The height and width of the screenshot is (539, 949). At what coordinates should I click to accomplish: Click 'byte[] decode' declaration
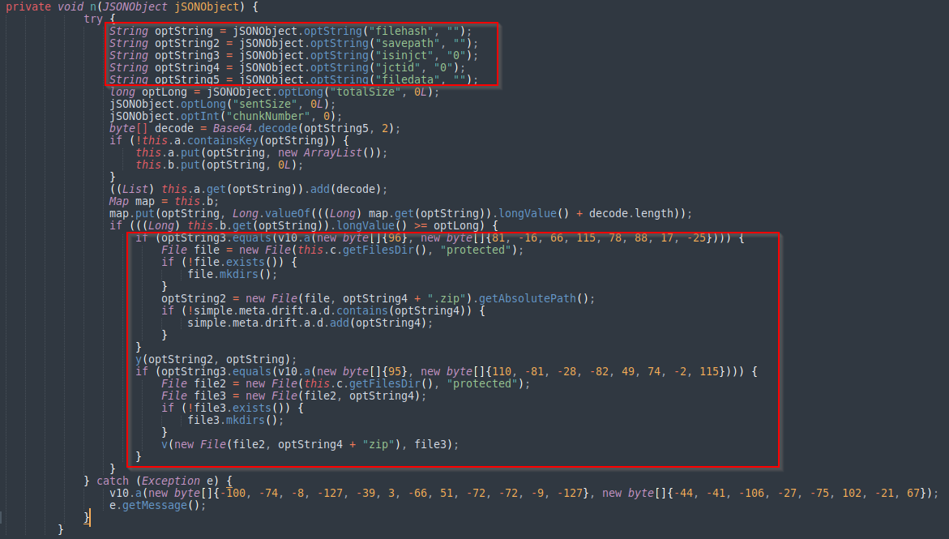tap(152, 128)
